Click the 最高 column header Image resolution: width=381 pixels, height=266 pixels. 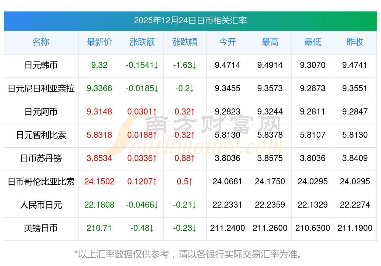(270, 42)
